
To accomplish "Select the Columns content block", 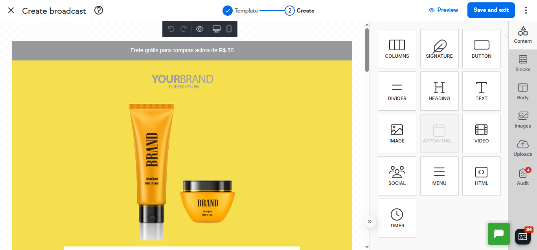I will [x=397, y=48].
